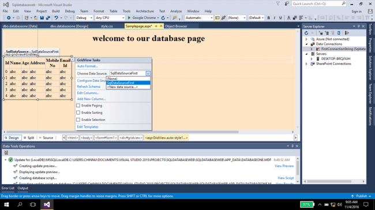Open the Choose Data Source dropdown arrow
Screen dimensions: 375x210
point(148,74)
